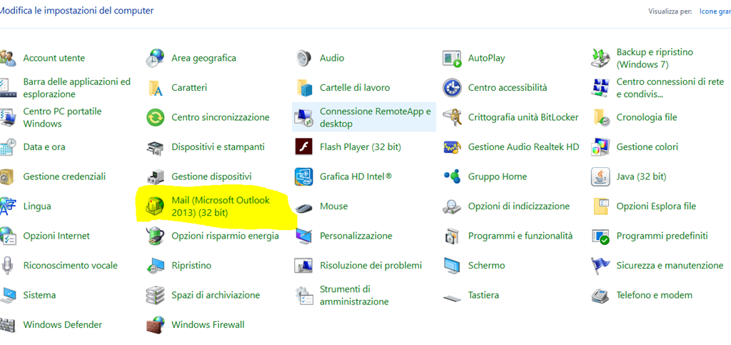Screen dimensions: 731x345
Task: Open the Strumenti di amministrazione icon
Action: pyautogui.click(x=303, y=295)
